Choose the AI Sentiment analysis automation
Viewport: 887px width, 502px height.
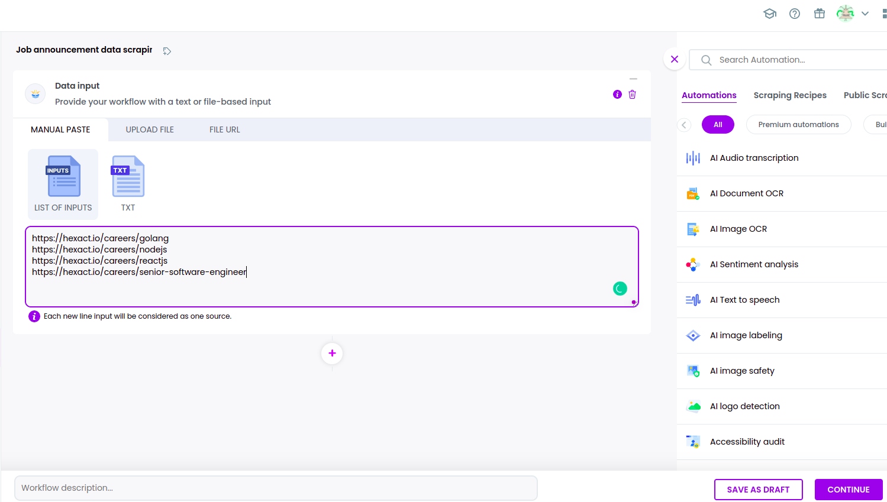[754, 264]
